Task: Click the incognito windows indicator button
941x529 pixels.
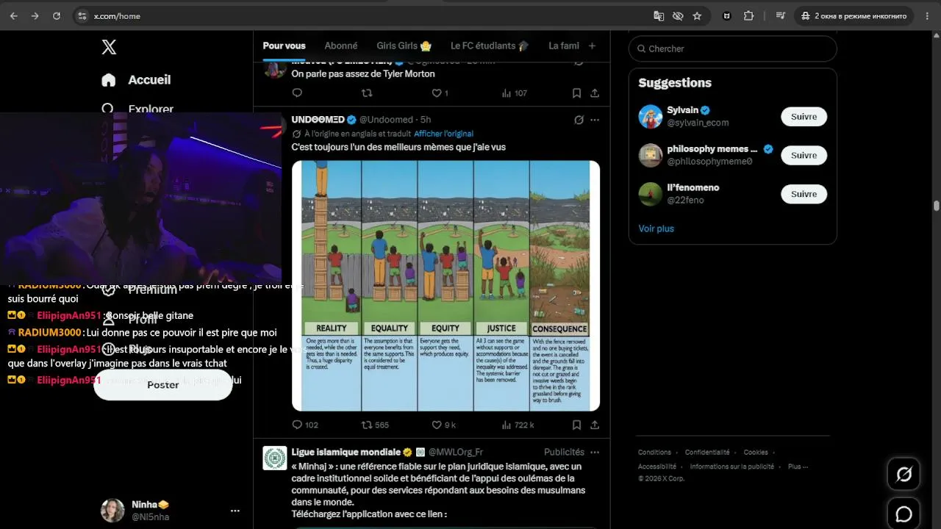Action: [x=854, y=15]
